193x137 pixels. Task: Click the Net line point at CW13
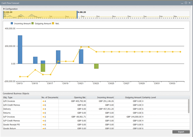20,77
